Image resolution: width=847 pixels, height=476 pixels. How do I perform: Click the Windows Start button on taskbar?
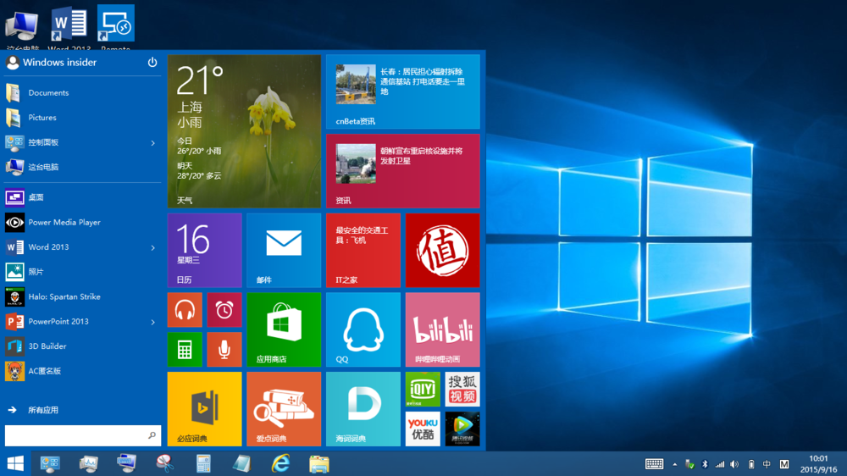click(15, 463)
